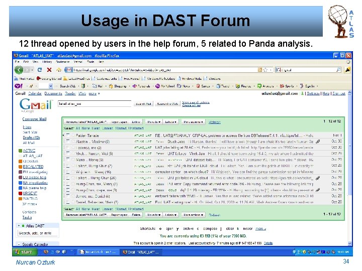Open Yahoo toolbar Answers button

pyautogui.click(x=265, y=86)
